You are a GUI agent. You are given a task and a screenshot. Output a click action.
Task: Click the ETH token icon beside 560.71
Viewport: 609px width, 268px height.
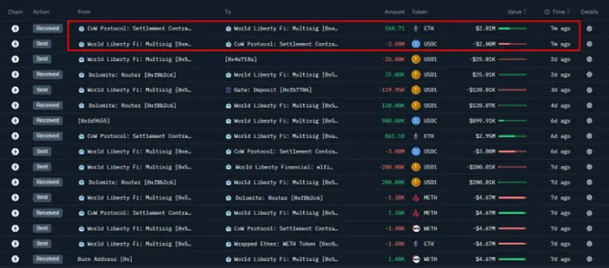point(416,29)
